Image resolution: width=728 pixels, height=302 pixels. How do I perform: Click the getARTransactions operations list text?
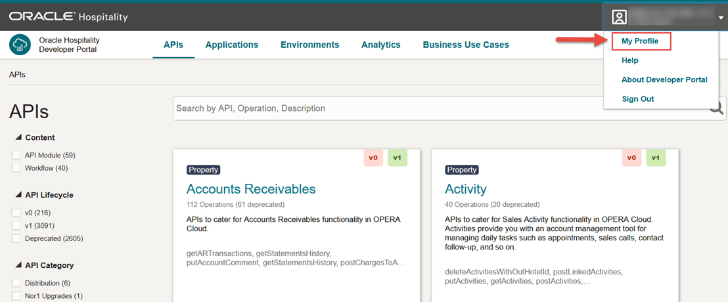[x=296, y=259]
